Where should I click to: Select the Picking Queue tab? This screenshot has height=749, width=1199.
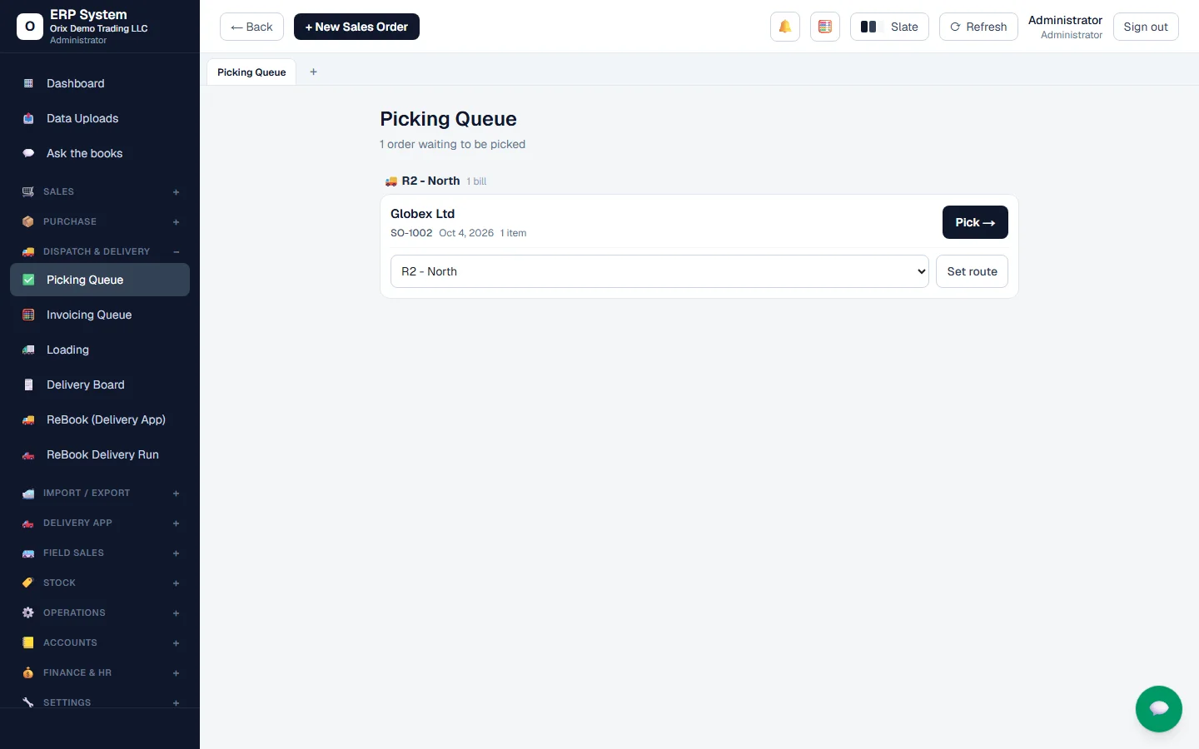251,72
